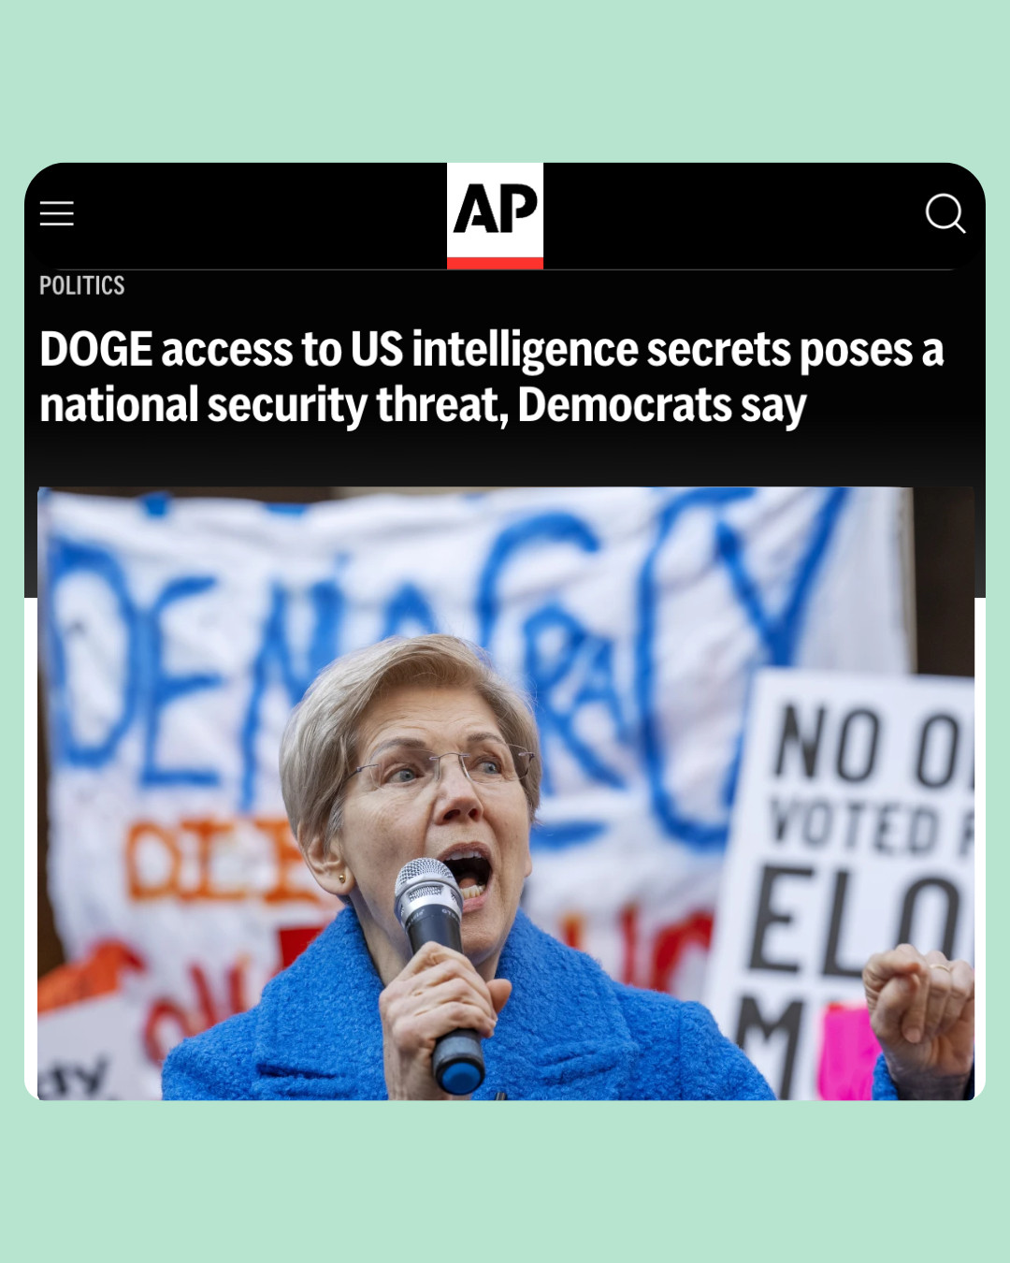This screenshot has height=1263, width=1010.
Task: Open the DOGE intelligence secrets headline
Action: pyautogui.click(x=492, y=377)
